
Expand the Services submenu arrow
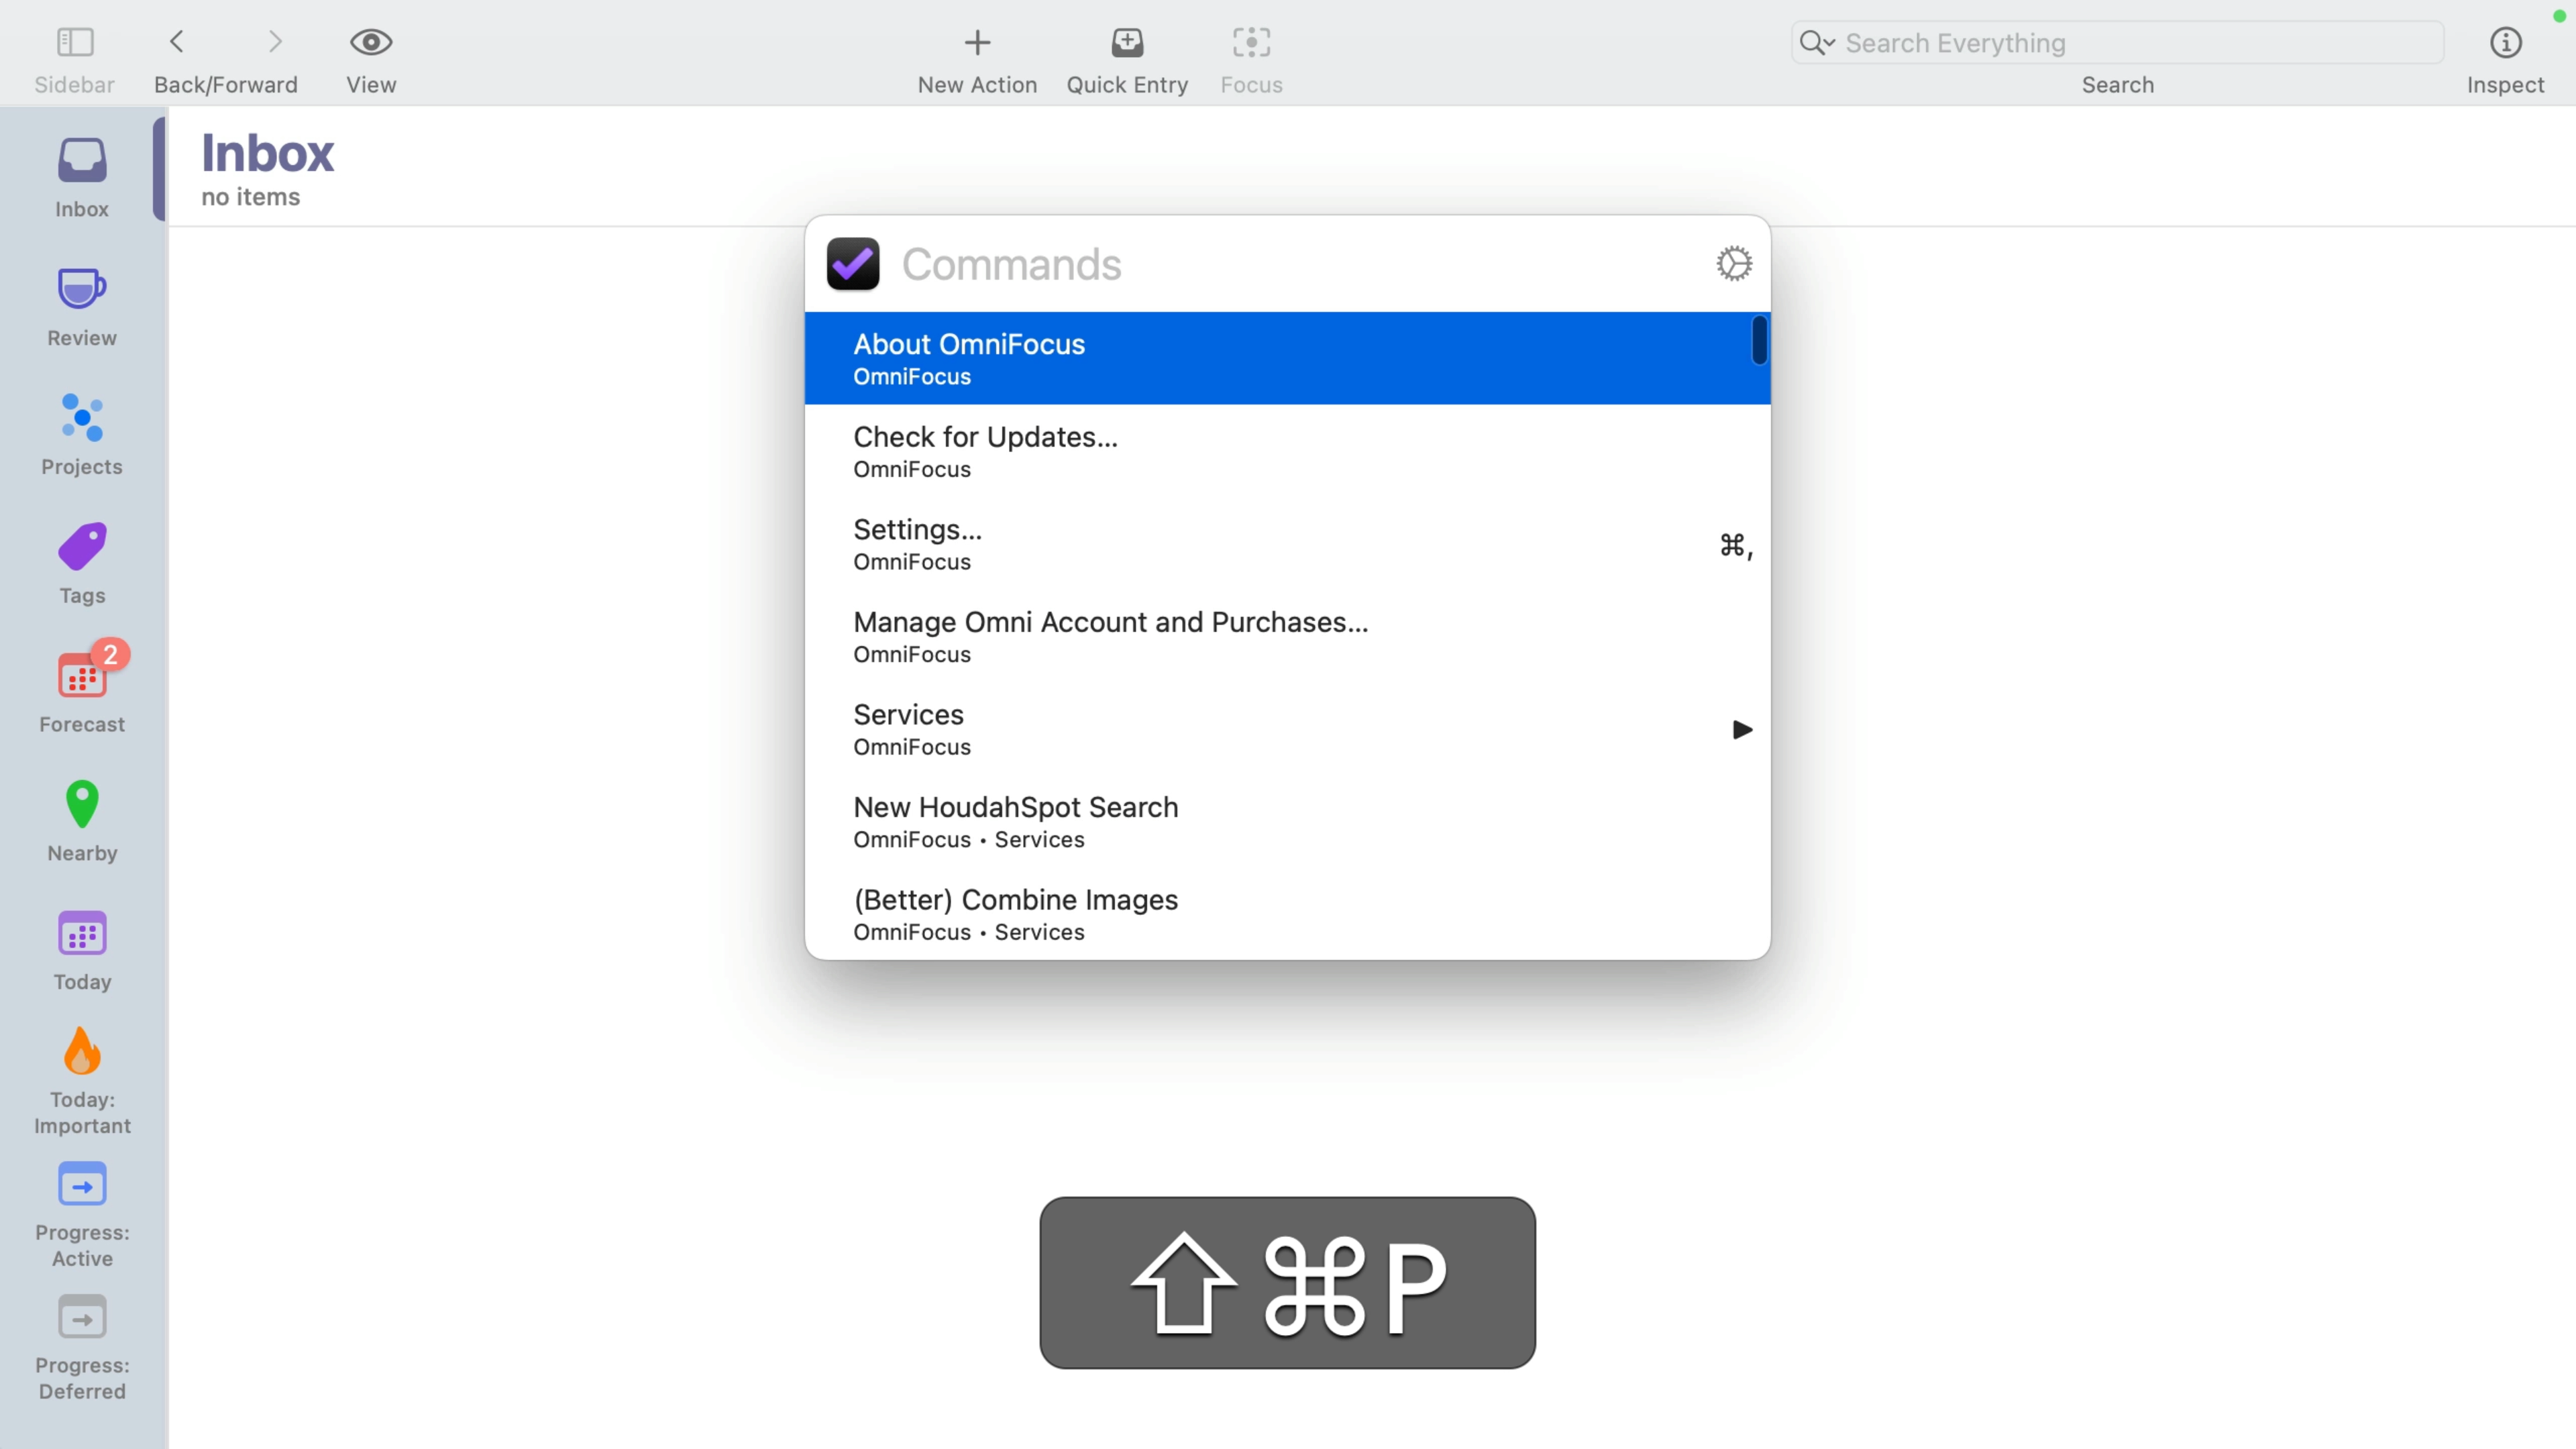pyautogui.click(x=1742, y=730)
